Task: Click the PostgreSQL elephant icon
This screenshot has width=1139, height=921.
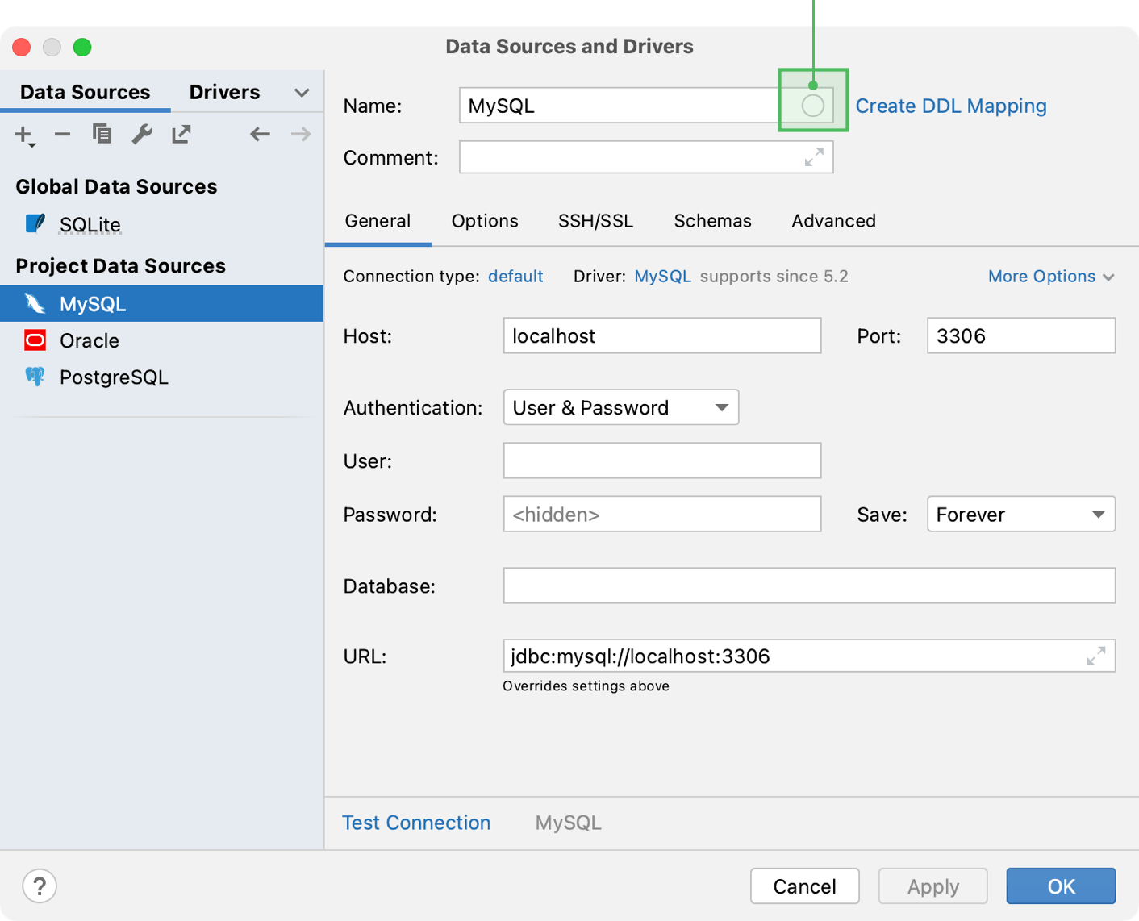Action: (x=35, y=377)
